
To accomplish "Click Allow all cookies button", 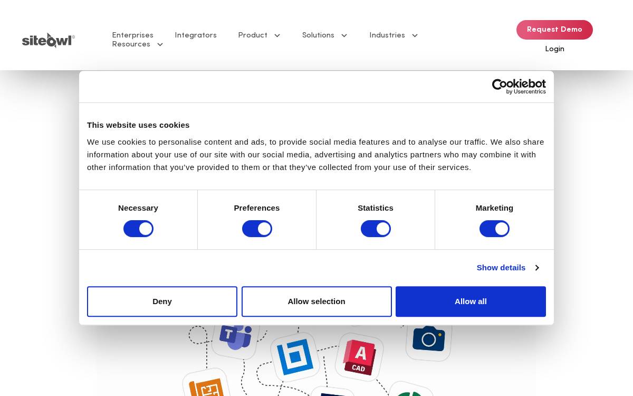I will pyautogui.click(x=471, y=301).
